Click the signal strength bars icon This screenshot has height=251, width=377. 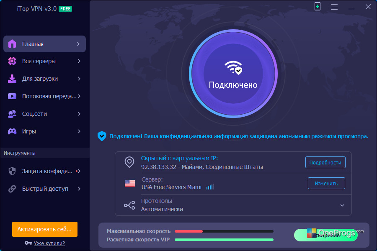[210, 187]
